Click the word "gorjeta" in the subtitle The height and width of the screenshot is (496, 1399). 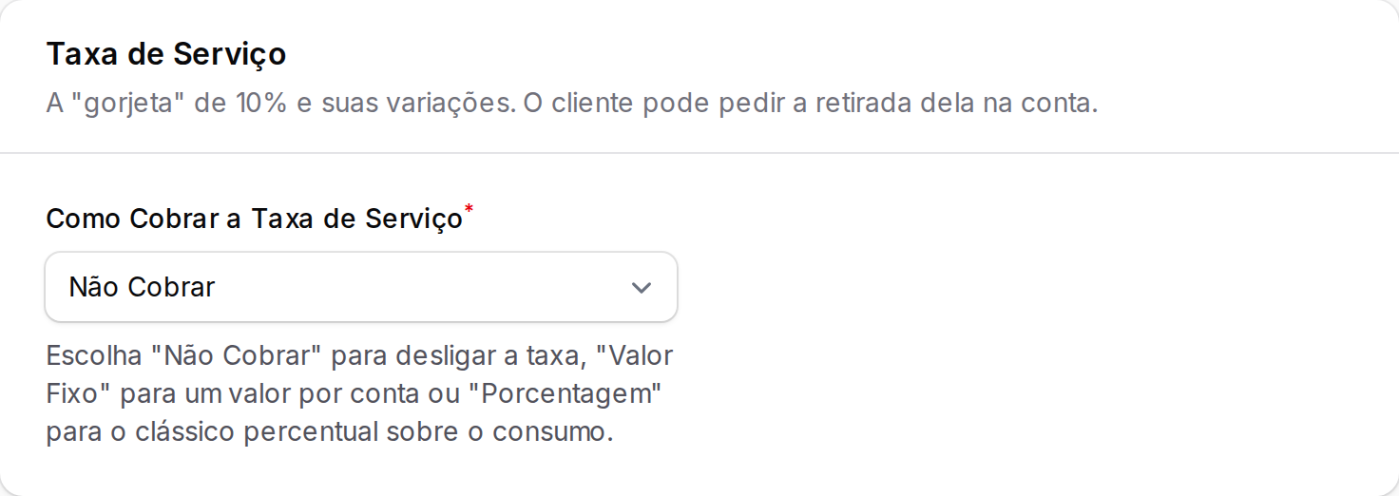pos(127,103)
